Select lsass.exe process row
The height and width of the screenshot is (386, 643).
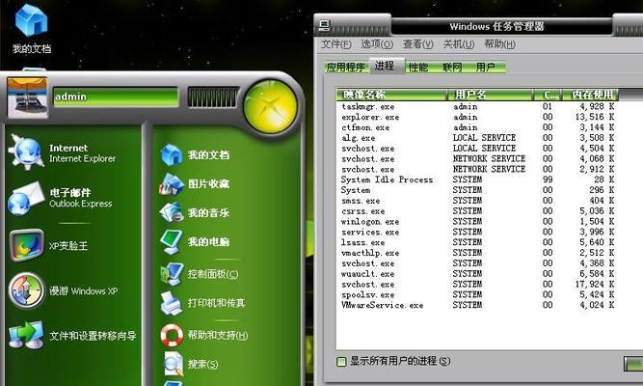click(478, 242)
